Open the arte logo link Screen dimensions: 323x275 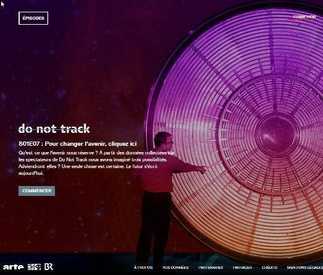pyautogui.click(x=14, y=267)
